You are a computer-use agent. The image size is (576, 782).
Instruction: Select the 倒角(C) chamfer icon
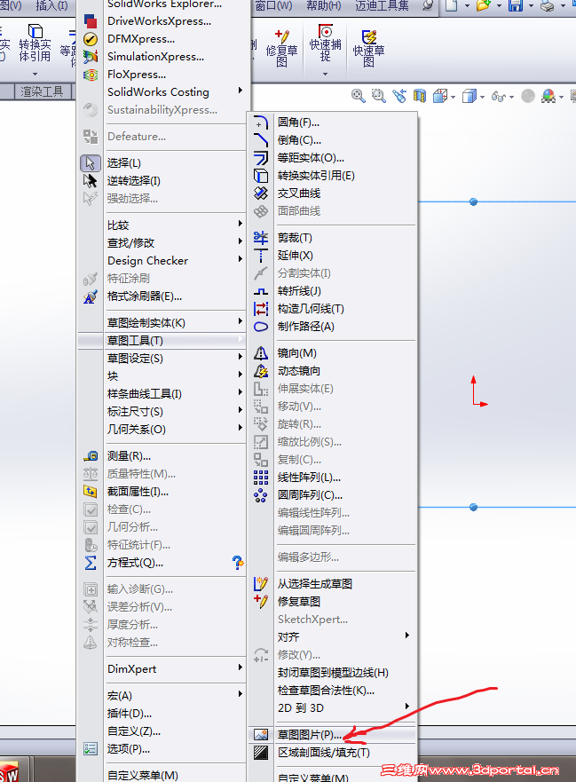(260, 140)
